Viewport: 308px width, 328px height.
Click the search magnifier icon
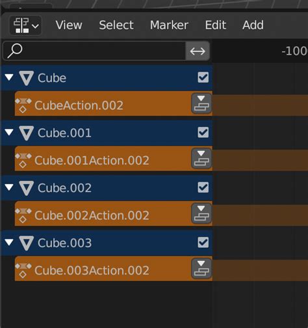coord(15,51)
